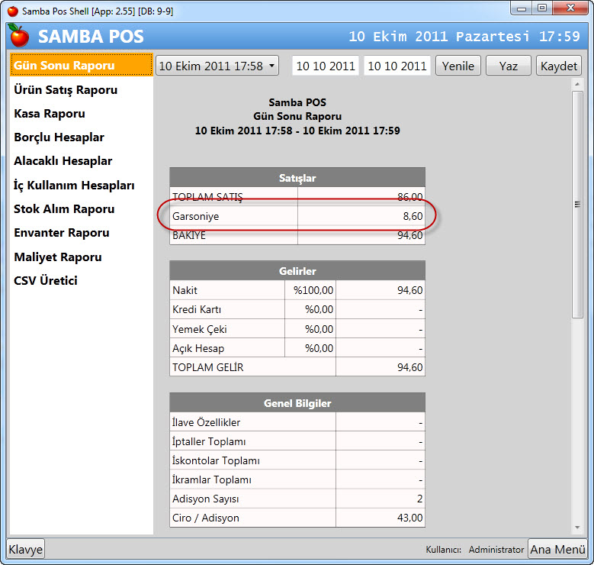Return to Ana Menü
This screenshot has height=565, width=594.
pos(557,549)
